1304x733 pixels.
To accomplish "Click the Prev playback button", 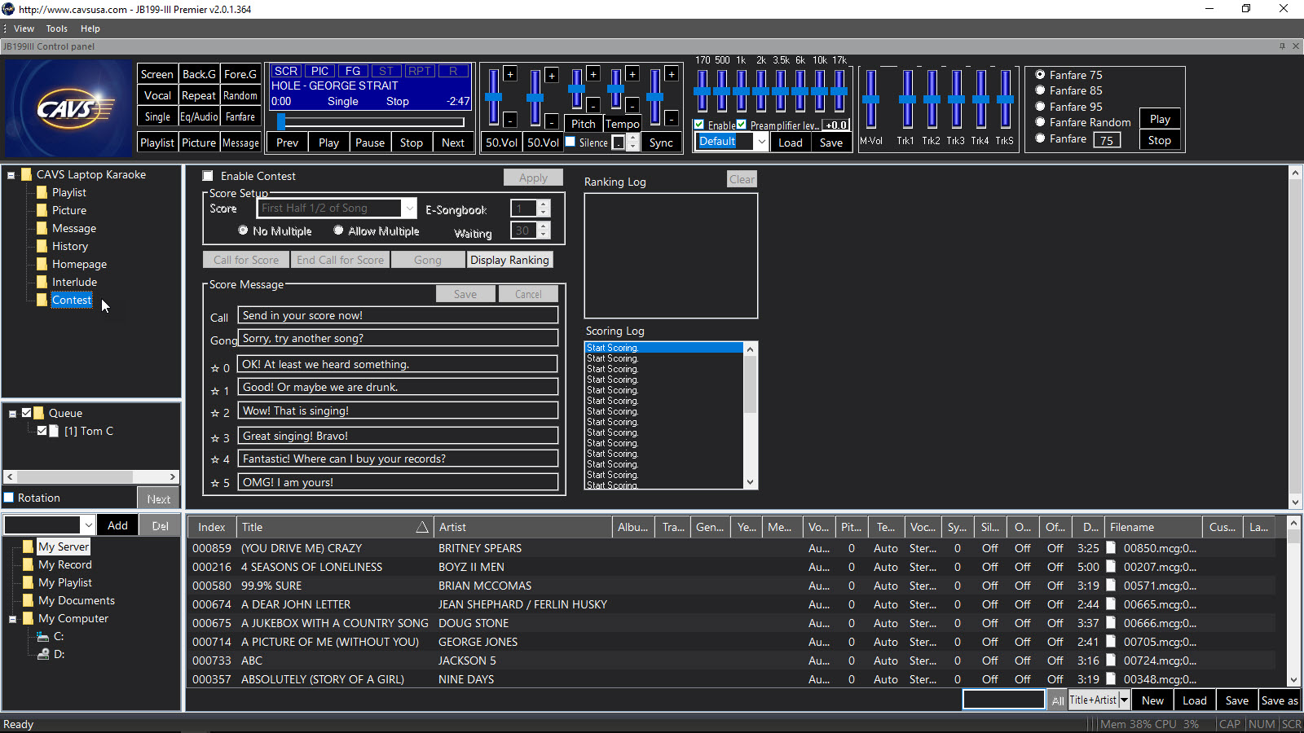I will [x=288, y=143].
